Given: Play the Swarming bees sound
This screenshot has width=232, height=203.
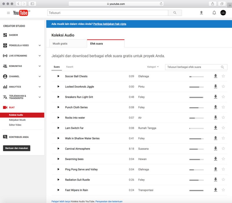Looking at the screenshot, I should point(58,159).
